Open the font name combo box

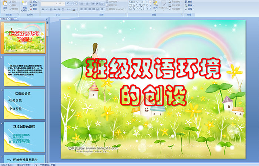49,4
